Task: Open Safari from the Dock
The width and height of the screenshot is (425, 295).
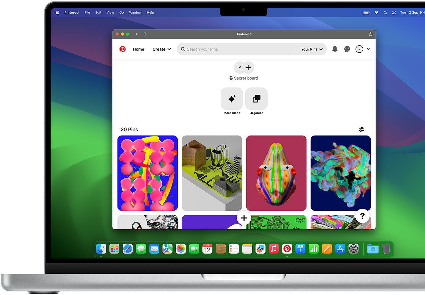Action: click(x=128, y=249)
